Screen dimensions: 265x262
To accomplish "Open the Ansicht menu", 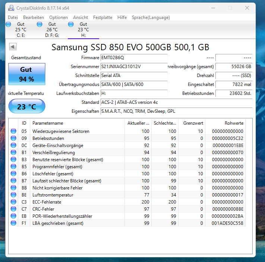I will (81, 17).
